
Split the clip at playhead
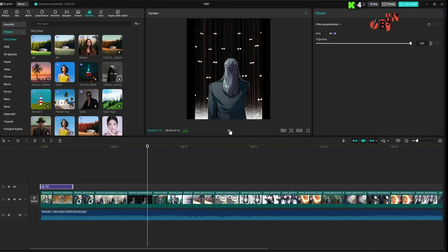(35, 141)
